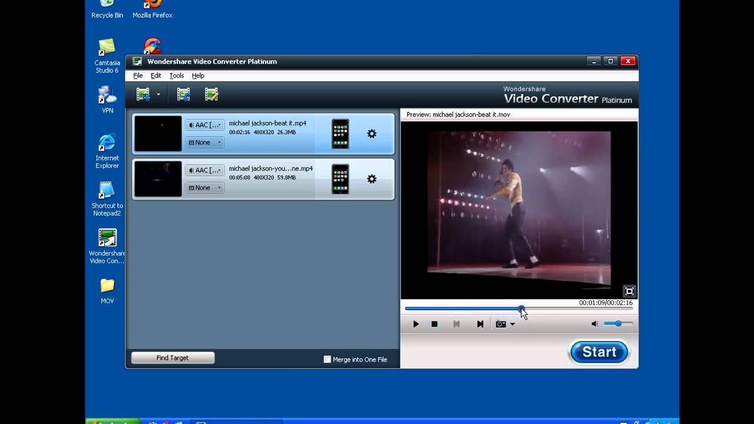Click the Edit video toolbar icon
This screenshot has width=754, height=424.
pyautogui.click(x=211, y=94)
